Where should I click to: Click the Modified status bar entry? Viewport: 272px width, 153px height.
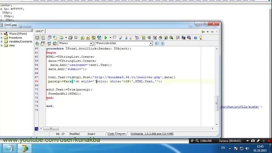[x=75, y=134]
